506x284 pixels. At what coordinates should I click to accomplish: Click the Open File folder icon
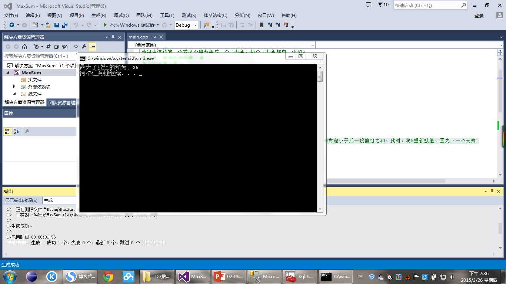(x=48, y=25)
